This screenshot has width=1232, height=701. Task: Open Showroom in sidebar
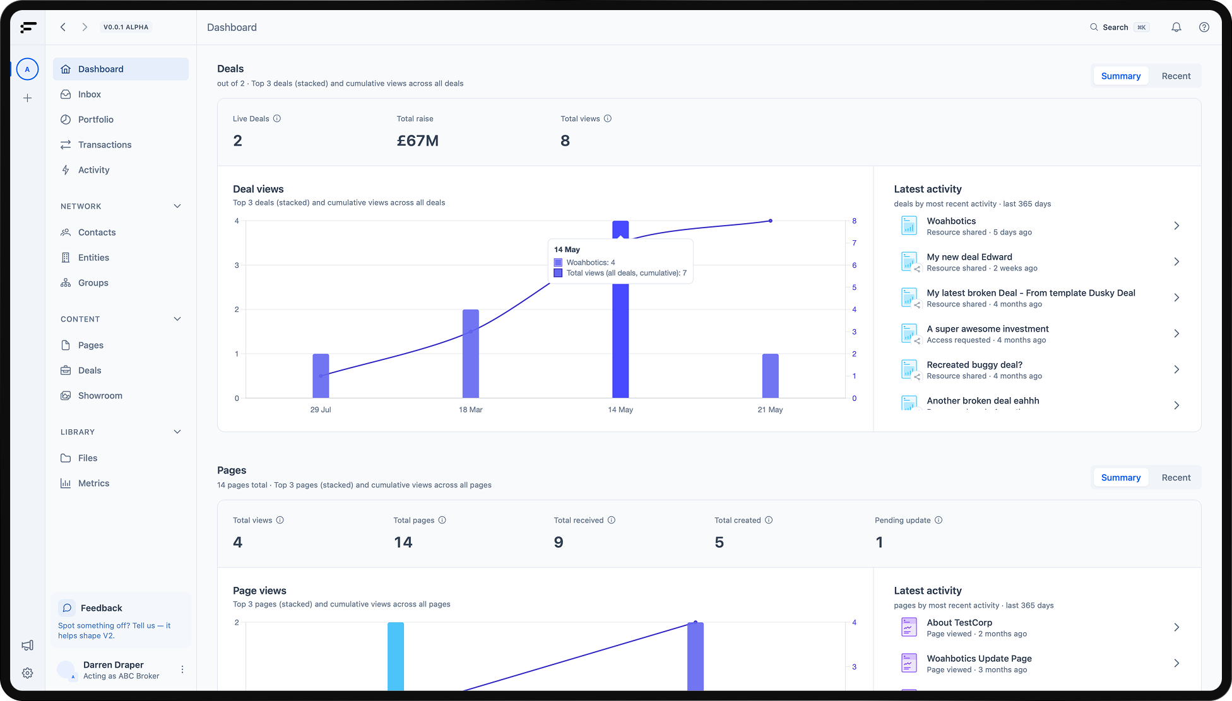click(x=121, y=396)
